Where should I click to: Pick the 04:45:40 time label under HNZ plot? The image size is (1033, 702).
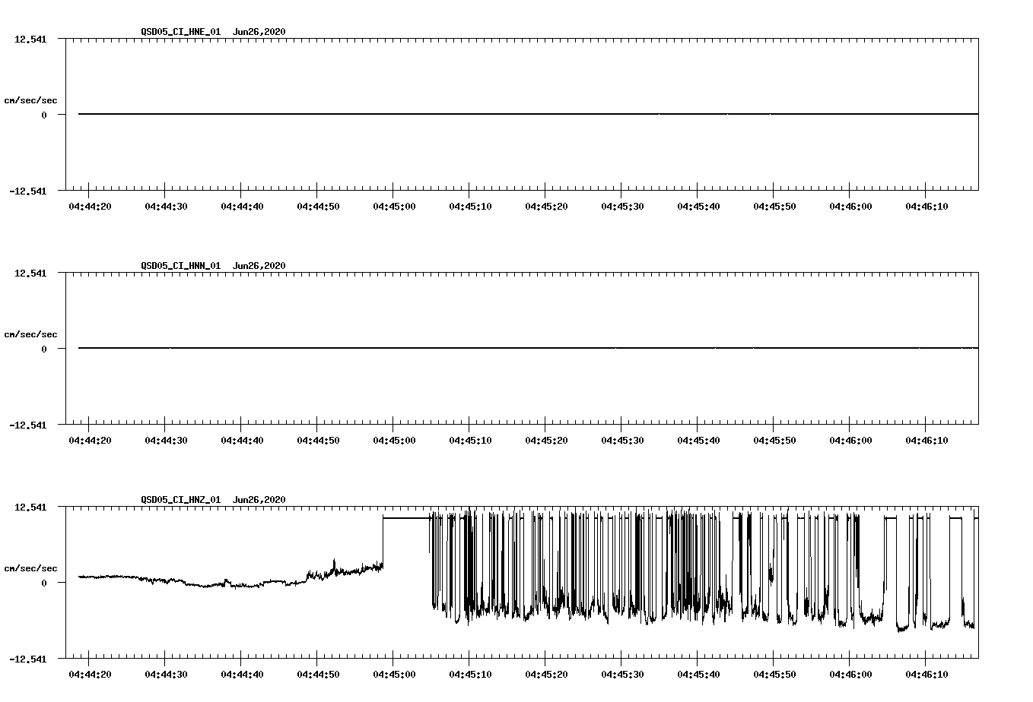(x=698, y=675)
